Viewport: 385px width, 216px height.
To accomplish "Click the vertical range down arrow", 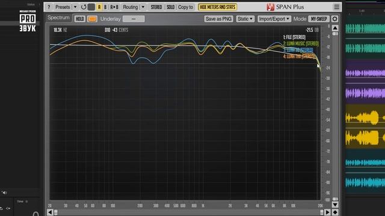I will click(335, 204).
